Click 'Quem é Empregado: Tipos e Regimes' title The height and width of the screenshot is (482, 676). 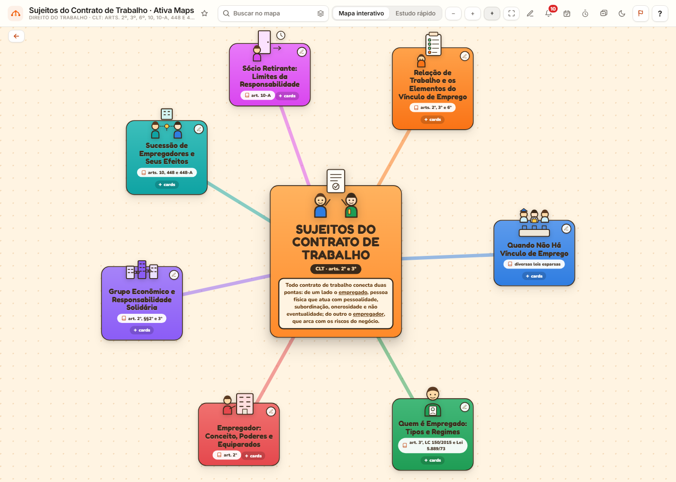[x=433, y=428]
